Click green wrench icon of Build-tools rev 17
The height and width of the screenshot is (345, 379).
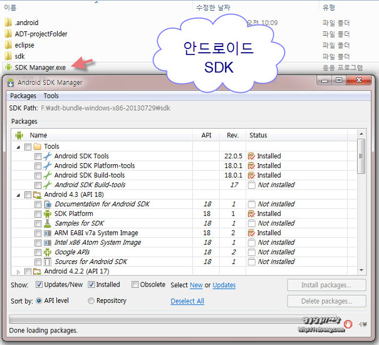click(x=48, y=185)
